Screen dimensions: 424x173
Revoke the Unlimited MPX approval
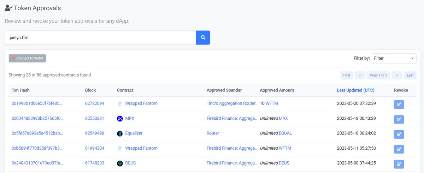[399, 119]
